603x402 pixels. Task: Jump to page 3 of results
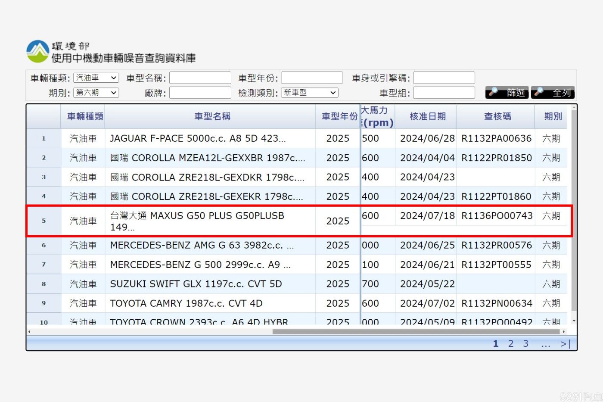coord(525,344)
